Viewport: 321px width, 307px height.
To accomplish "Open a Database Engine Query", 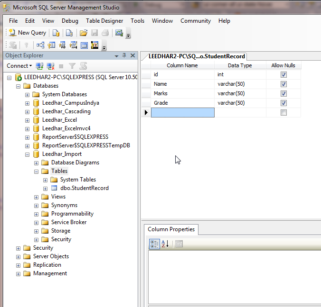I will point(56,33).
